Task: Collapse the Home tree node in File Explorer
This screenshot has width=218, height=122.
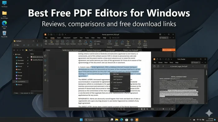Action: pyautogui.click(x=14, y=54)
